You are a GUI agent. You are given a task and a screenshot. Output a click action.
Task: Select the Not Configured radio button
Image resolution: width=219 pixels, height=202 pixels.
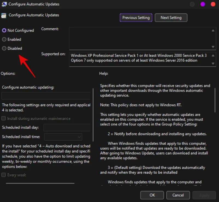tap(4, 30)
